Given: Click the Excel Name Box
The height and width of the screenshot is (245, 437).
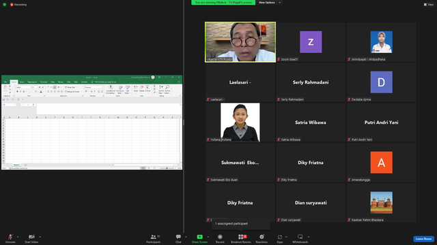Looking at the screenshot, I should [9, 105].
